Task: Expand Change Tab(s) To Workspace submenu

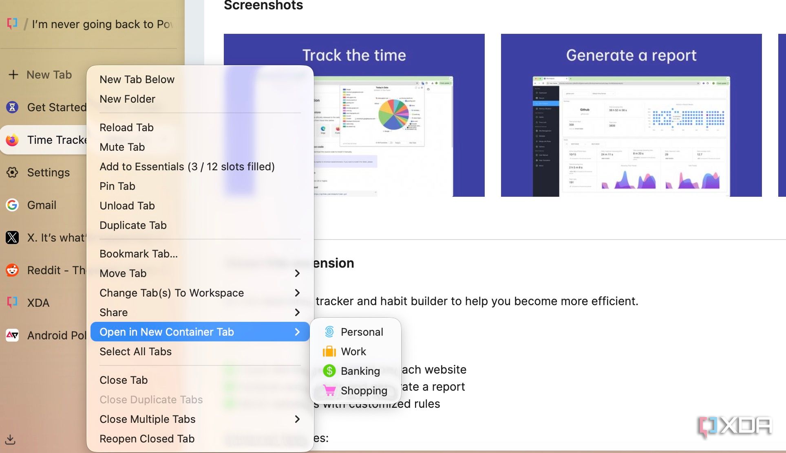Action: [x=297, y=293]
